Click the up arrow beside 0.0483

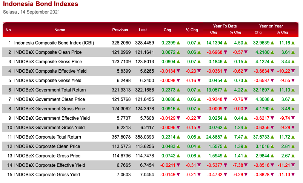click(178, 146)
